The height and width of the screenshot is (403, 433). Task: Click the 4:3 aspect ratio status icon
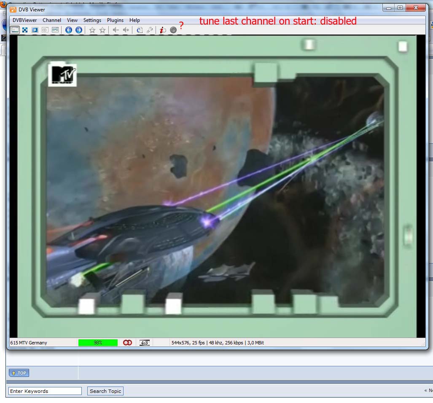[x=145, y=343]
